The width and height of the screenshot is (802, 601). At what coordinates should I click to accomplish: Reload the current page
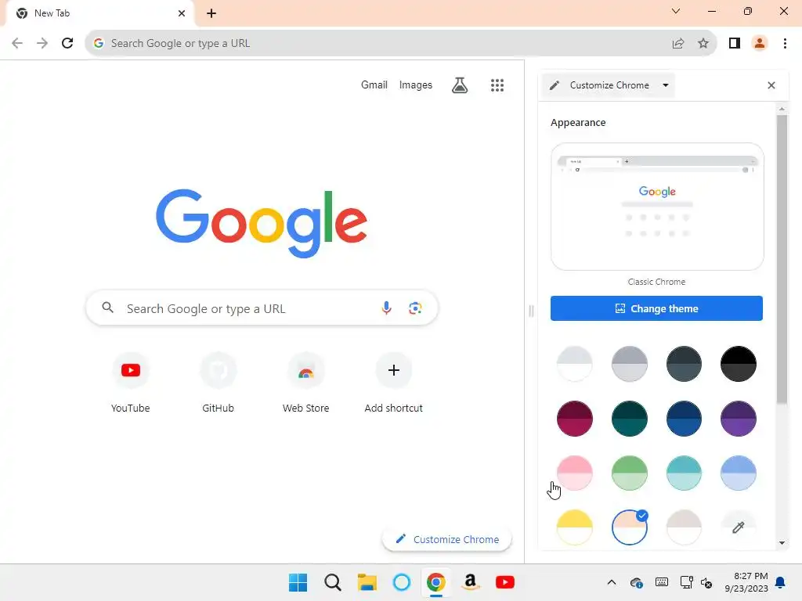pos(67,44)
